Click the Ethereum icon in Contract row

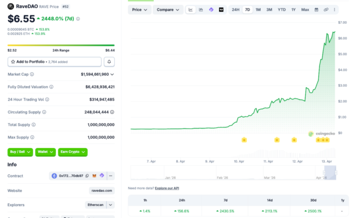click(x=54, y=176)
